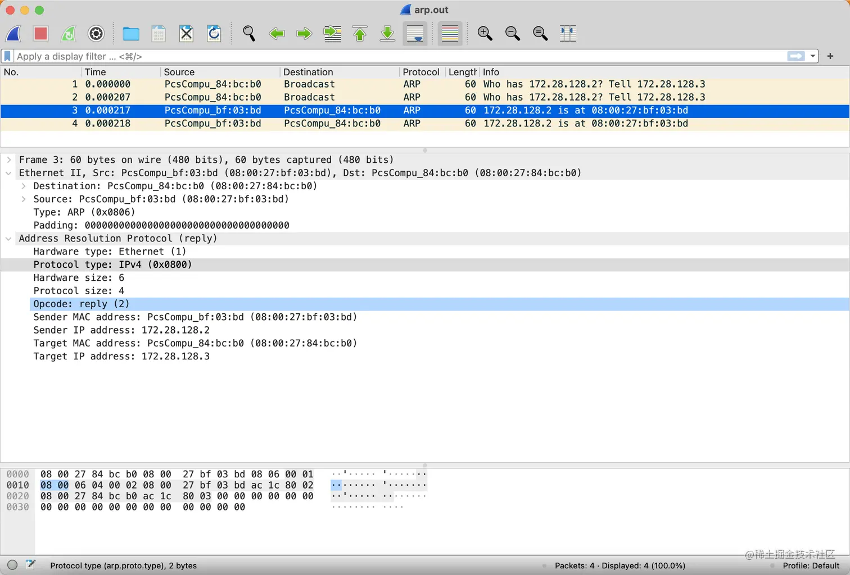
Task: Sort packet list by No. column
Action: 40,72
